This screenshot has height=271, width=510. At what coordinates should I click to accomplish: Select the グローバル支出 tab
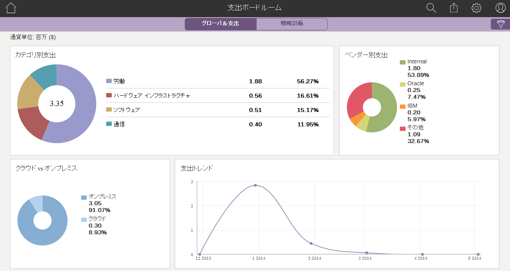click(220, 24)
